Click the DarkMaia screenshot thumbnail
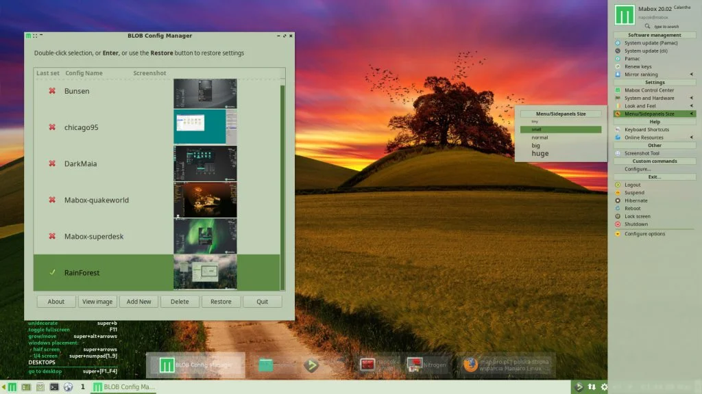702x394 pixels. [x=205, y=163]
